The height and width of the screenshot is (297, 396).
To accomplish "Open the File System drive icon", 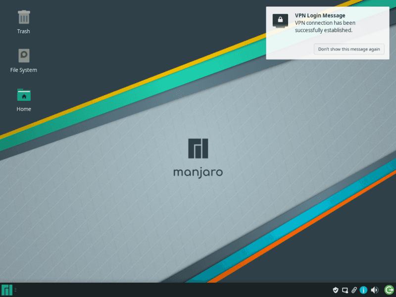I will pyautogui.click(x=24, y=55).
